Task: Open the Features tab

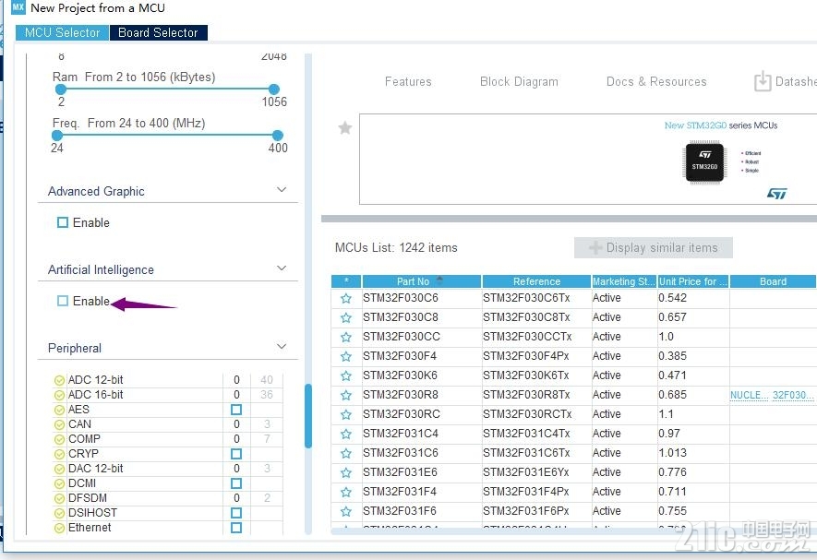Action: [x=408, y=82]
